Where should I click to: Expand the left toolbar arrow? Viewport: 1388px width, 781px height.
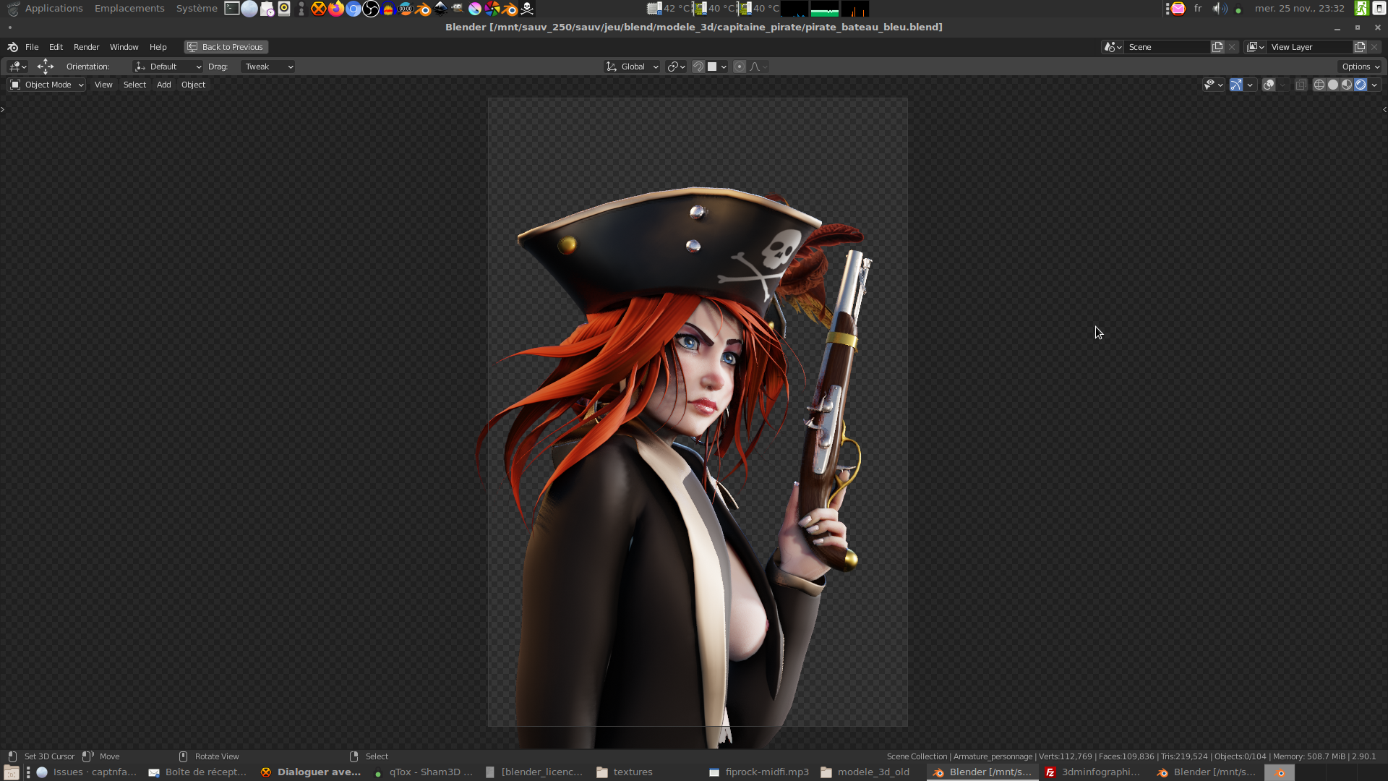tap(3, 109)
